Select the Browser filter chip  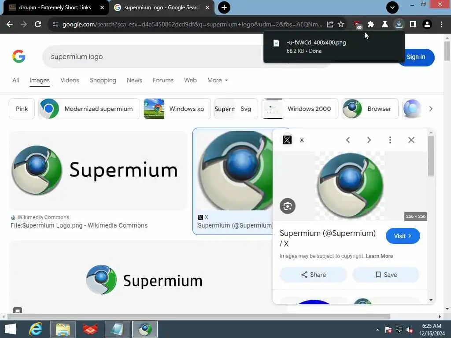370,109
